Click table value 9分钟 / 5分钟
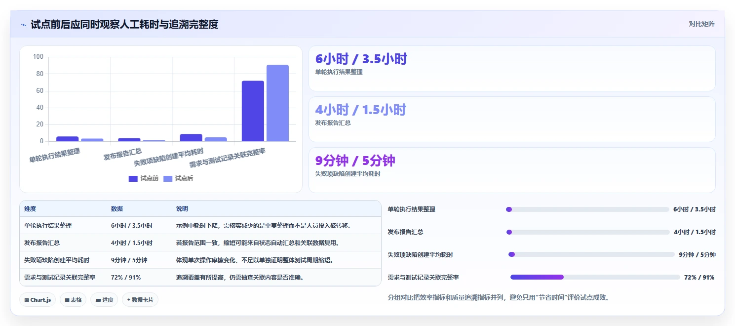 (x=129, y=260)
